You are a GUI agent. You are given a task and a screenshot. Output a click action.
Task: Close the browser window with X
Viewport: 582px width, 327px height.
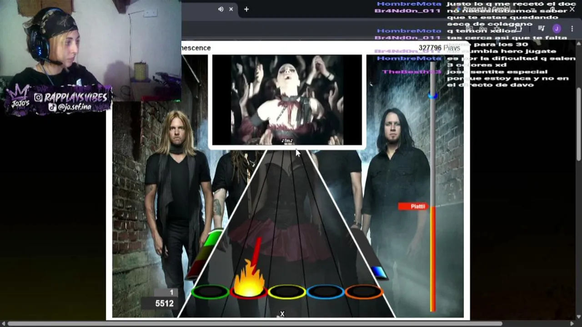click(572, 9)
